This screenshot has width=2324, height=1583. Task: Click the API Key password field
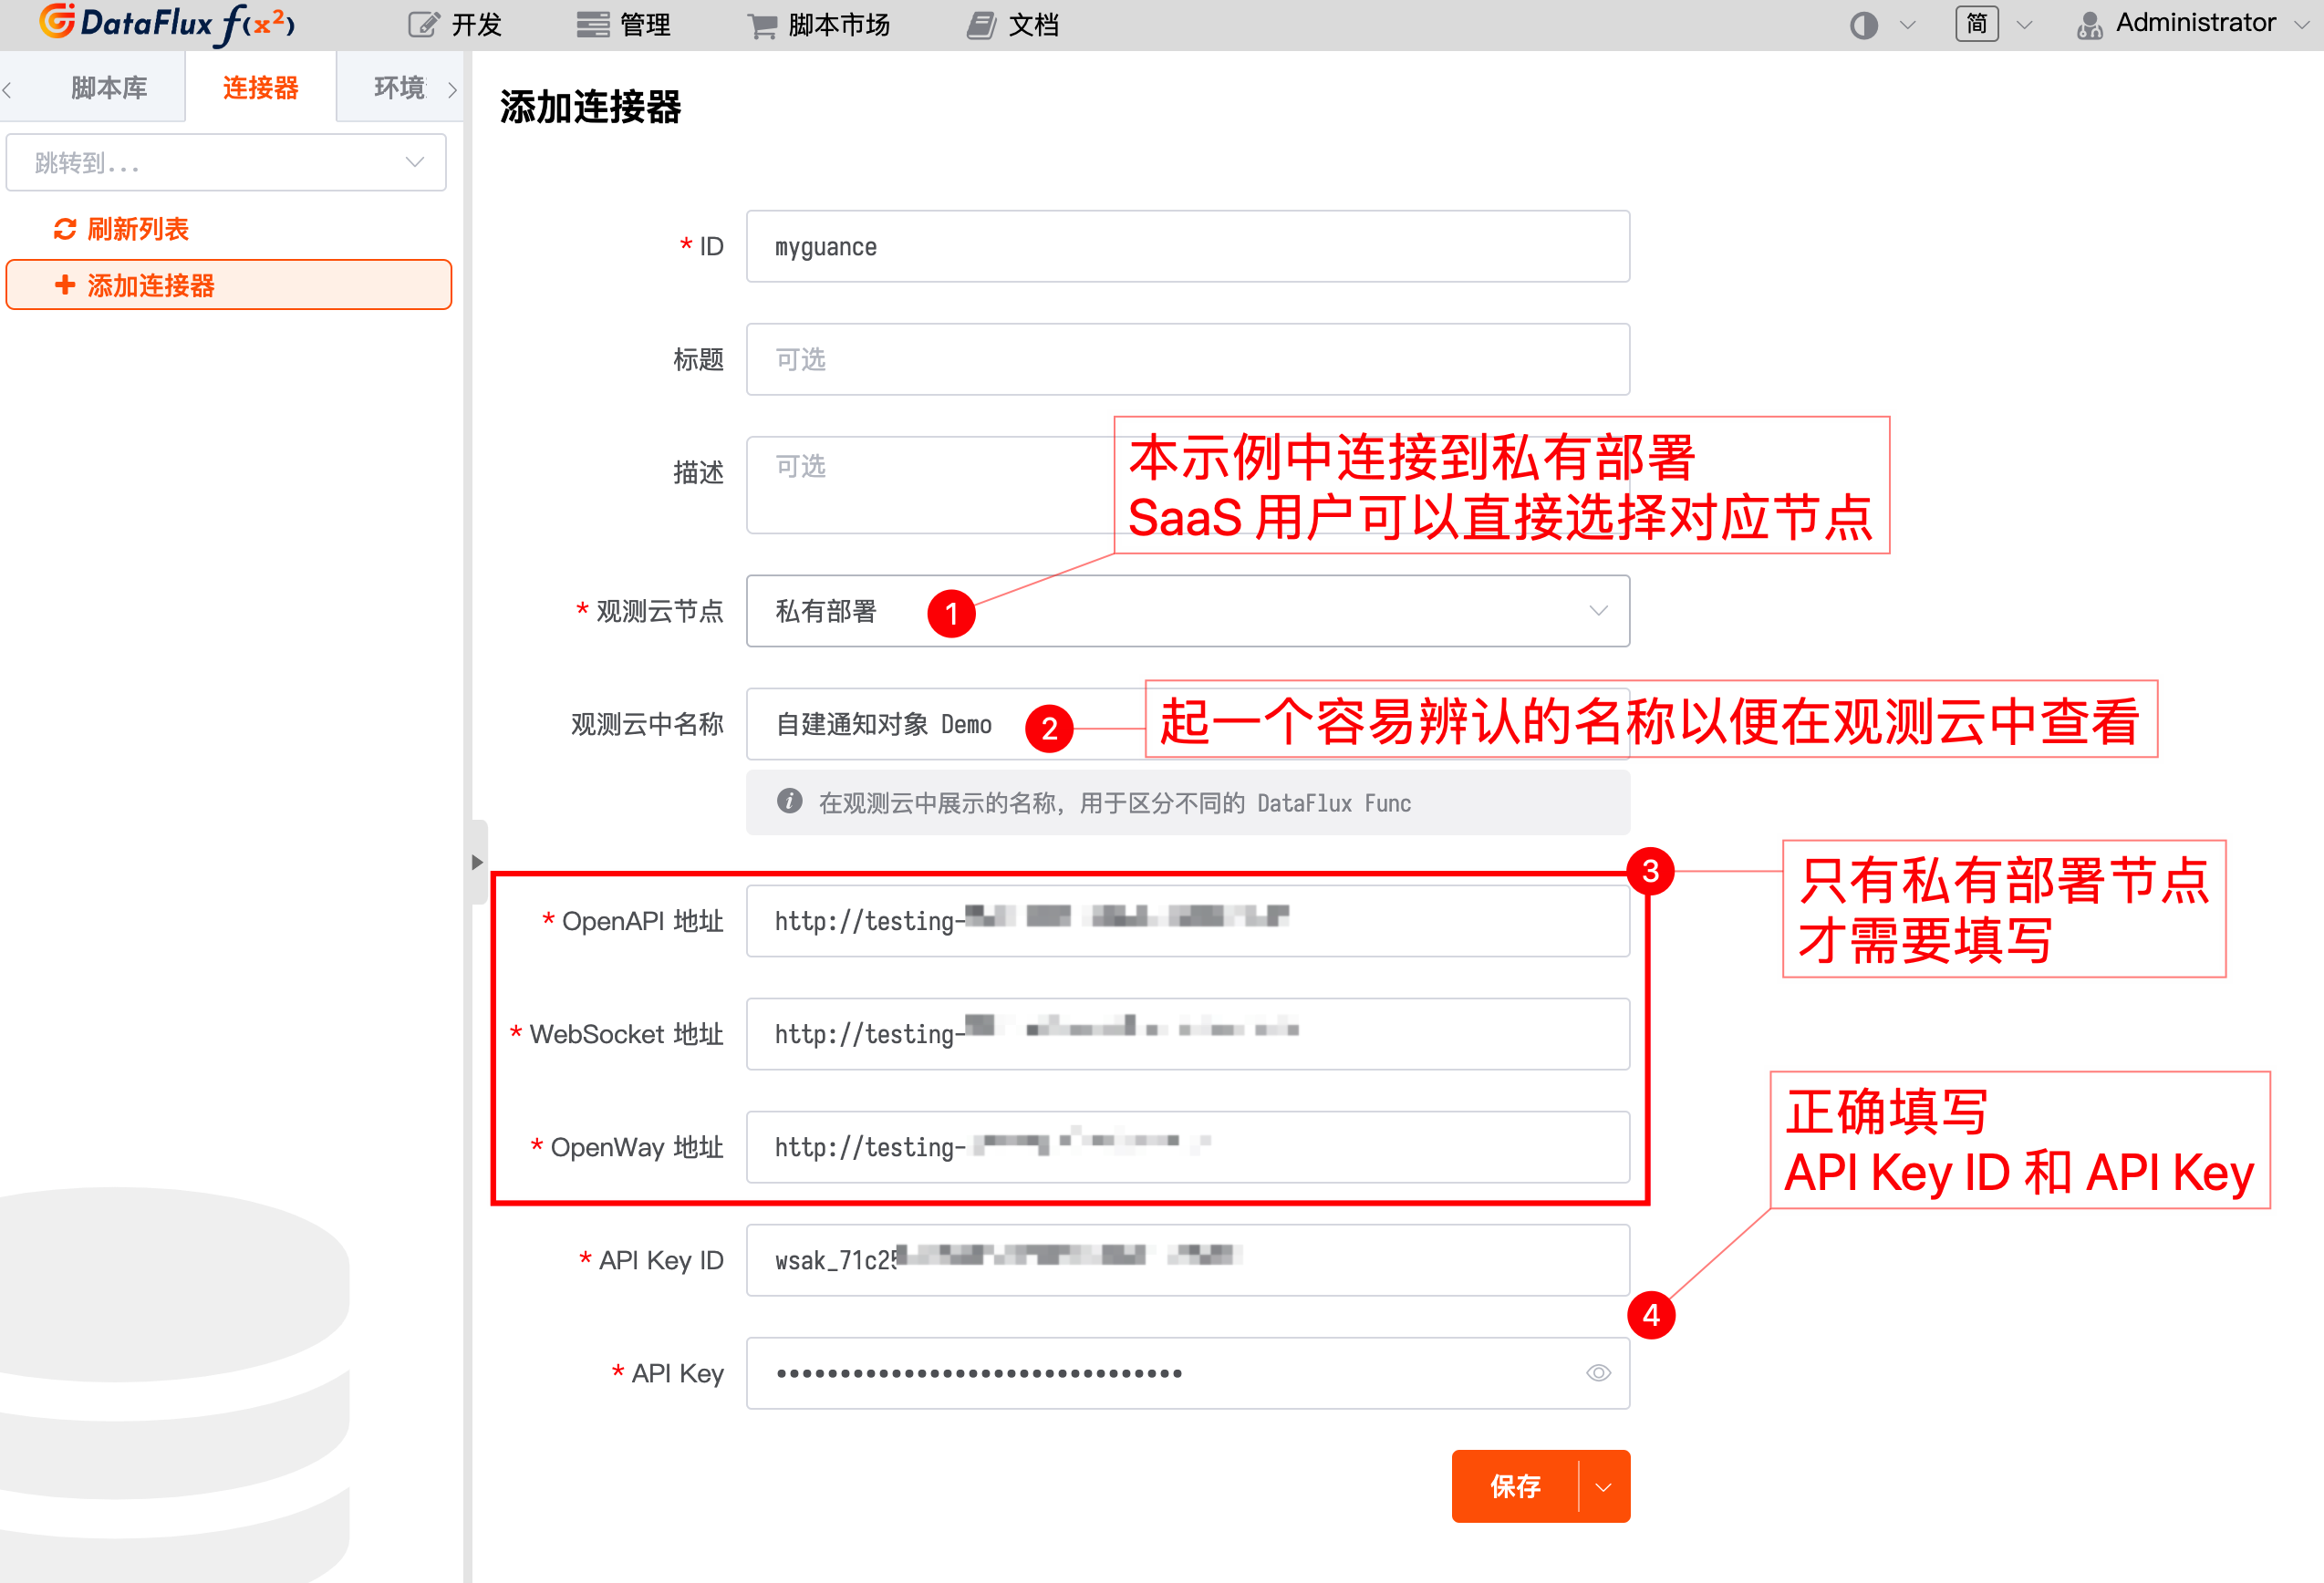[1188, 1373]
